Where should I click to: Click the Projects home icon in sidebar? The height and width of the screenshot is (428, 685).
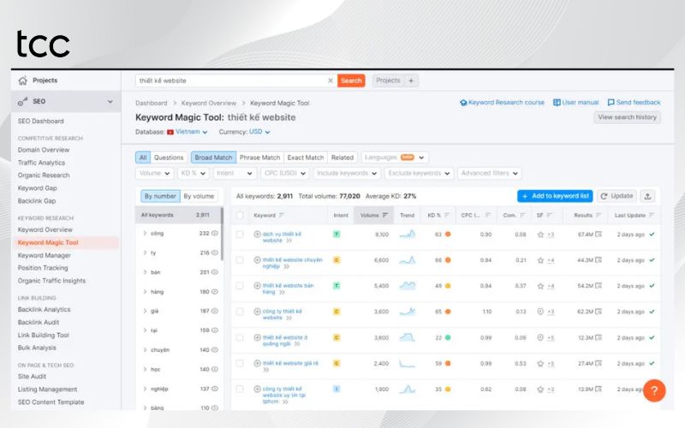click(23, 80)
